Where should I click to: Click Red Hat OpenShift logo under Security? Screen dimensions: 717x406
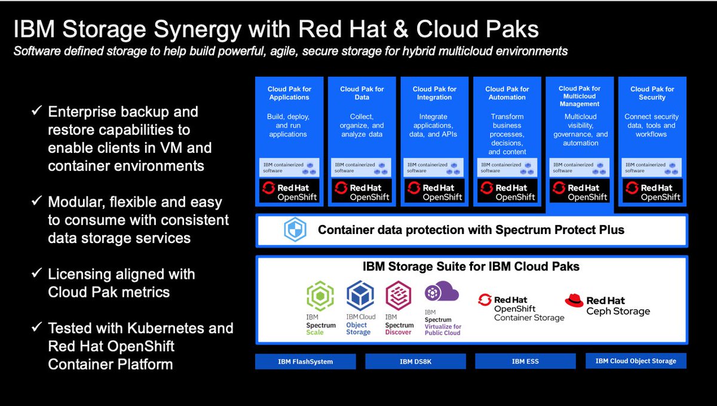coord(652,191)
